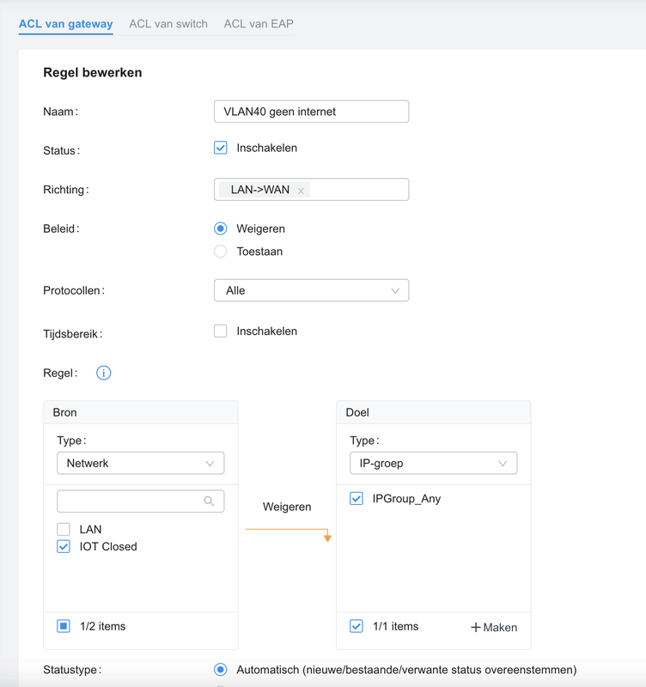
Task: Switch to ACL van switch tab
Action: click(168, 24)
